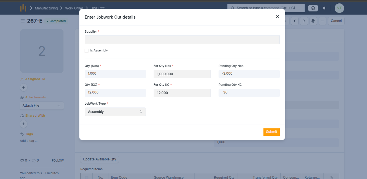Select all rows checkbox in Required Items
Viewport: 367px width, 179px height.
coord(87,177)
